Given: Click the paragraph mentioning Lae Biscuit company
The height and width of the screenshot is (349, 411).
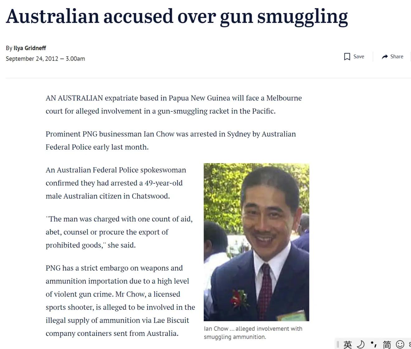Looking at the screenshot, I should (x=120, y=301).
